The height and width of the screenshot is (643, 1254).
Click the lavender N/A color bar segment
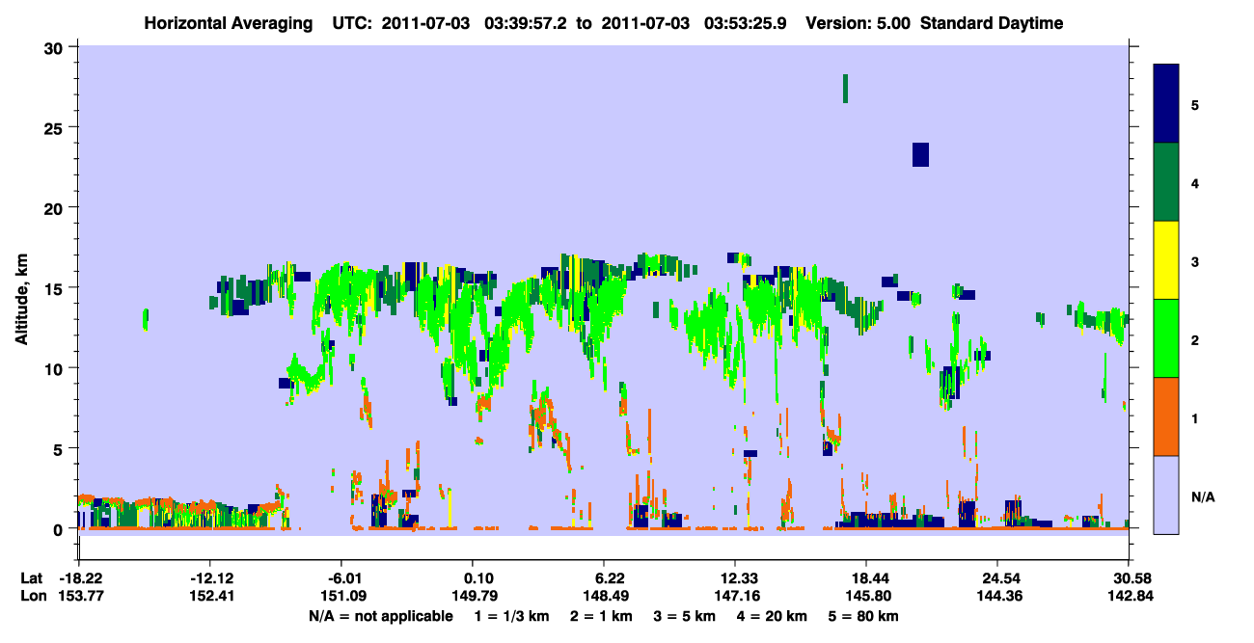(x=1166, y=494)
